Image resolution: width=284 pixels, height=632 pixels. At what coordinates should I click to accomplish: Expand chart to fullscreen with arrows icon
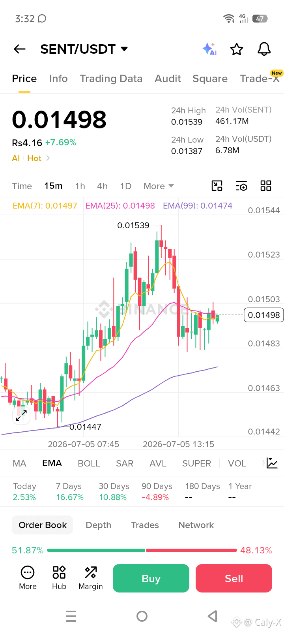pos(21,415)
